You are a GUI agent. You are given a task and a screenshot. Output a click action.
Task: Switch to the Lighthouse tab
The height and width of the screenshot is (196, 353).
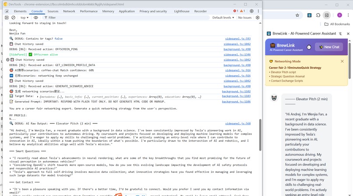182,11
